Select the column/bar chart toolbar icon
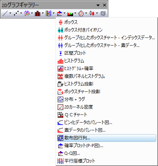Screen dimensions: 158x166 coord(37,13)
